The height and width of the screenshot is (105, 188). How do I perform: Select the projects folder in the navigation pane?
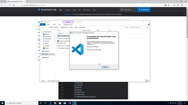[x=47, y=46]
